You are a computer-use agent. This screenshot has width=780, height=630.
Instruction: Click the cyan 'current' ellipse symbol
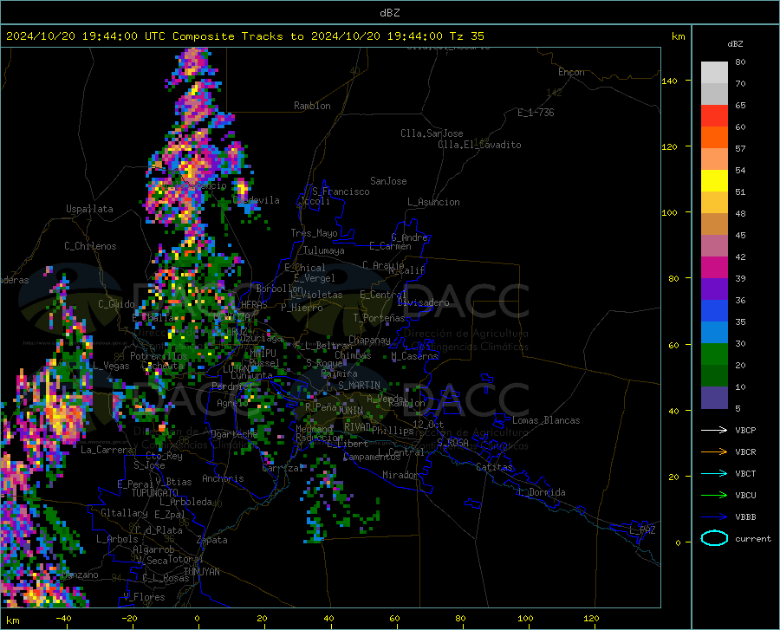[714, 538]
